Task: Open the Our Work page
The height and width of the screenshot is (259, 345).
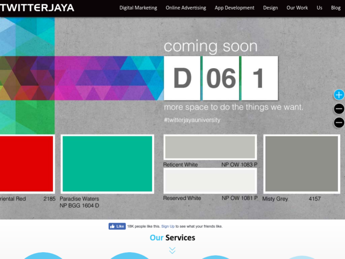Action: (297, 8)
